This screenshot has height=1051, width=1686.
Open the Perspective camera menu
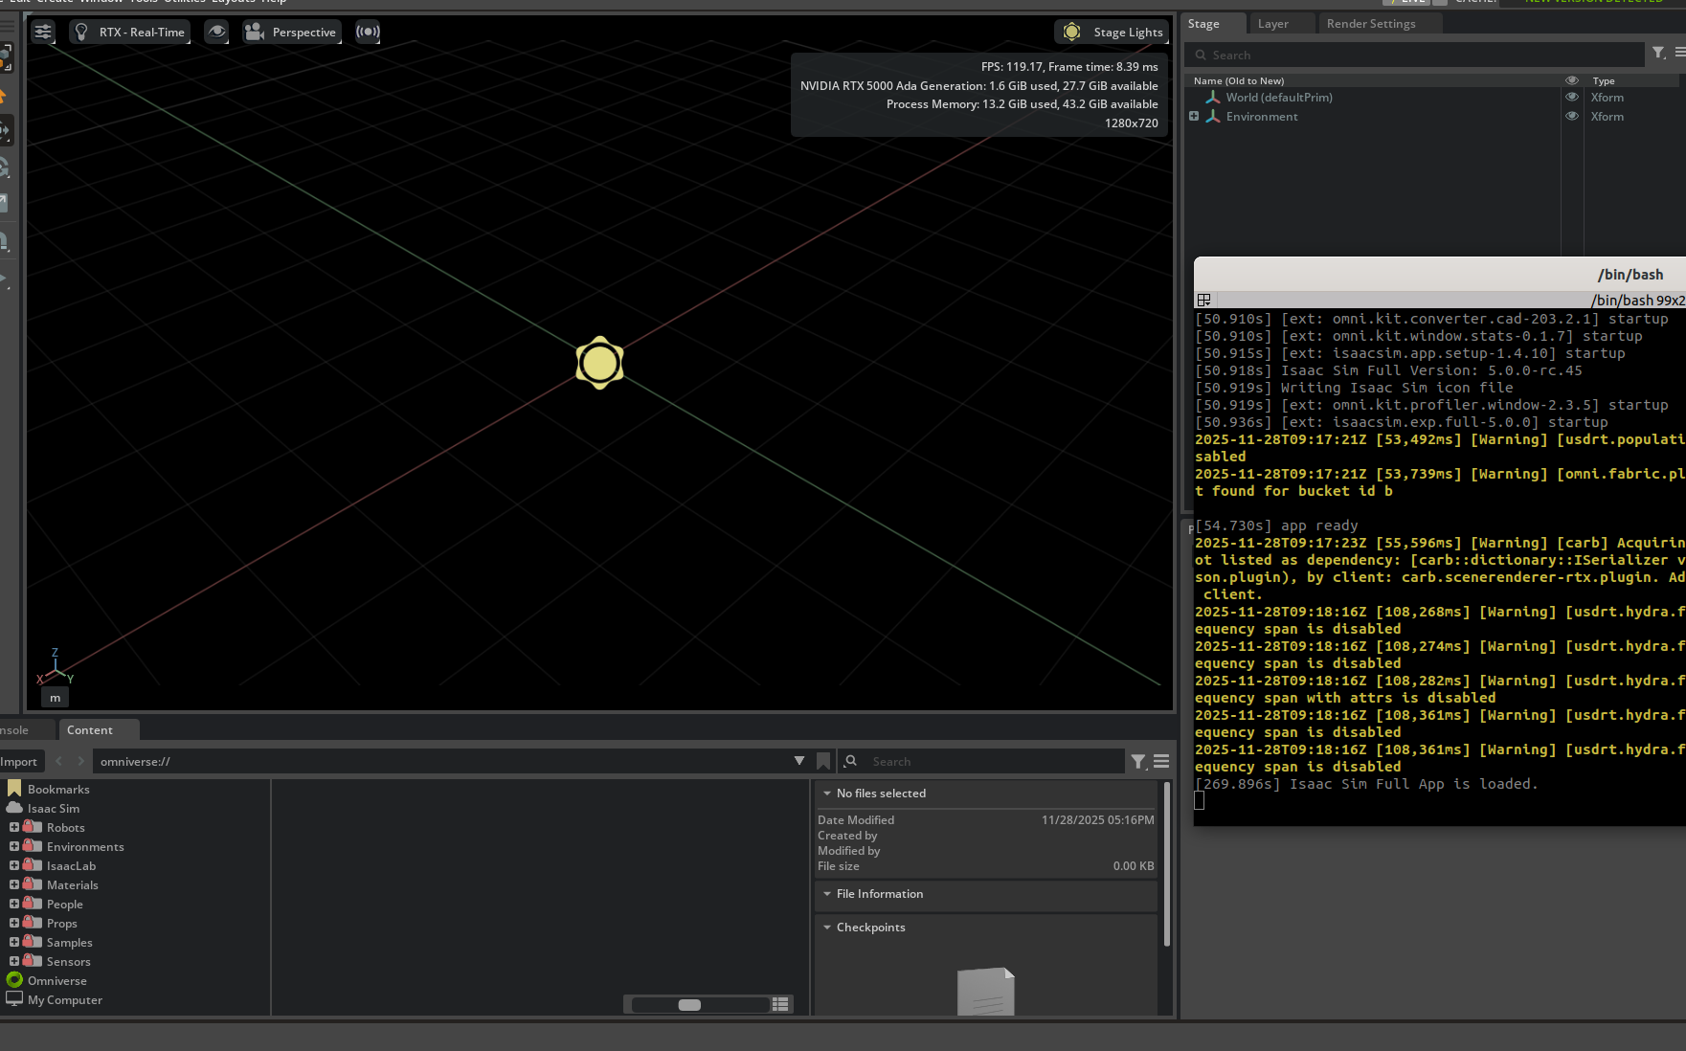coord(292,32)
